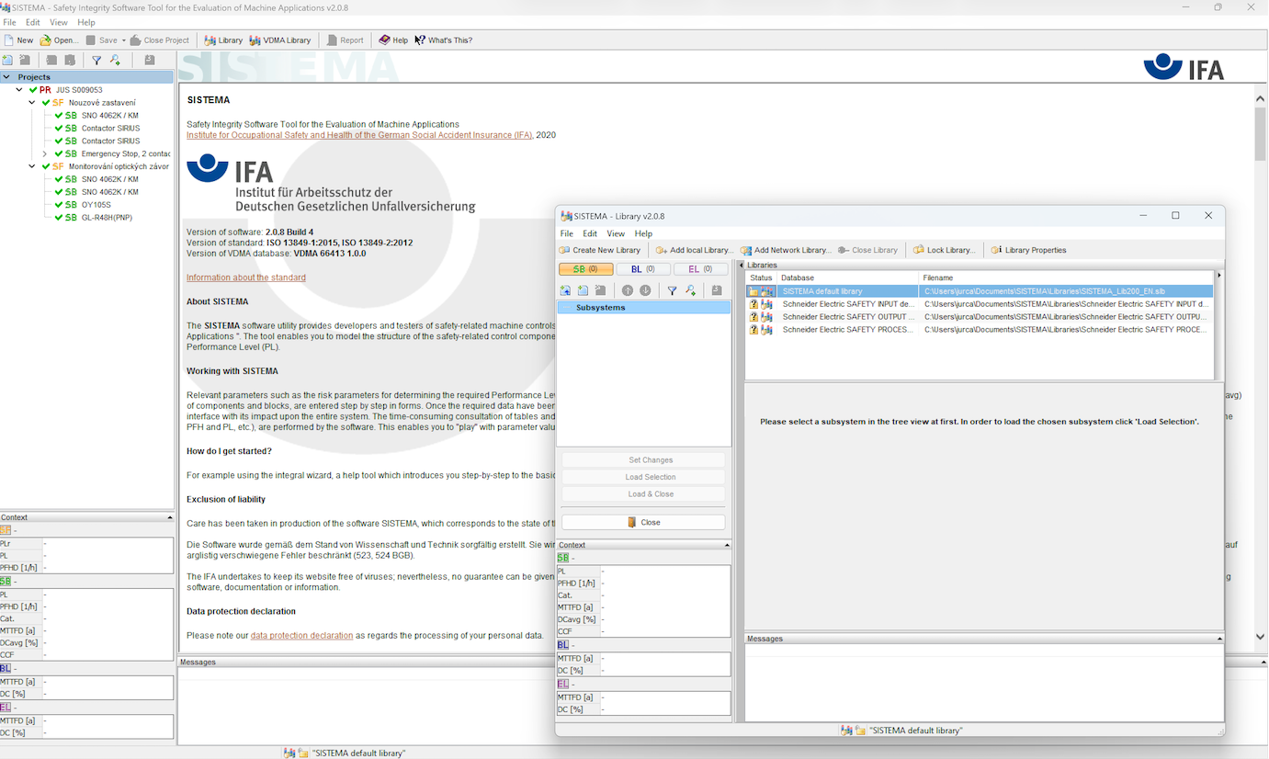The image size is (1269, 759).
Task: Click the filter funnel icon above Projects tree
Action: 96,61
